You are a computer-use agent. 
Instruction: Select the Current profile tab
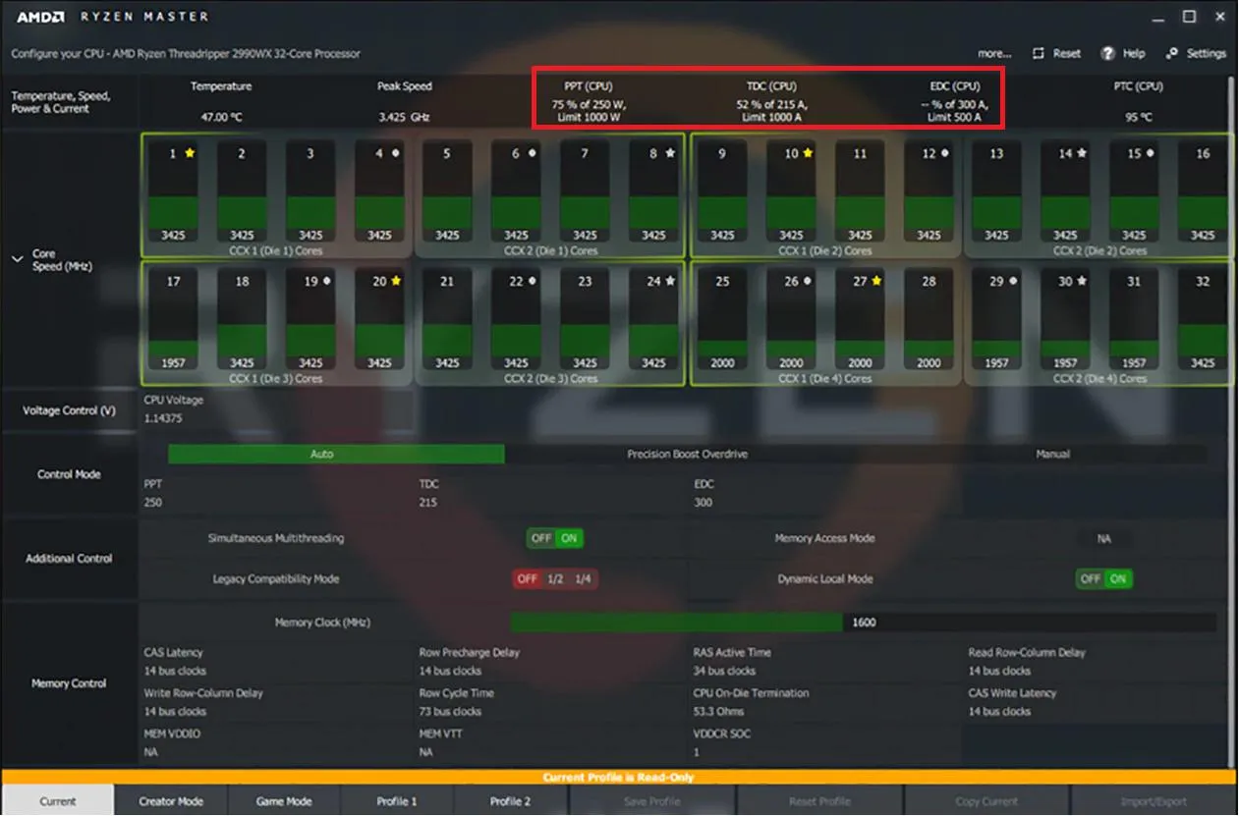pyautogui.click(x=57, y=801)
